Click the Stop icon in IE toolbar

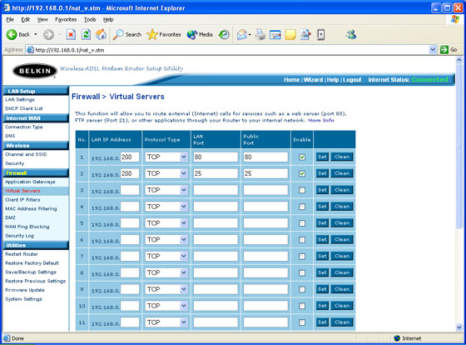(x=71, y=34)
